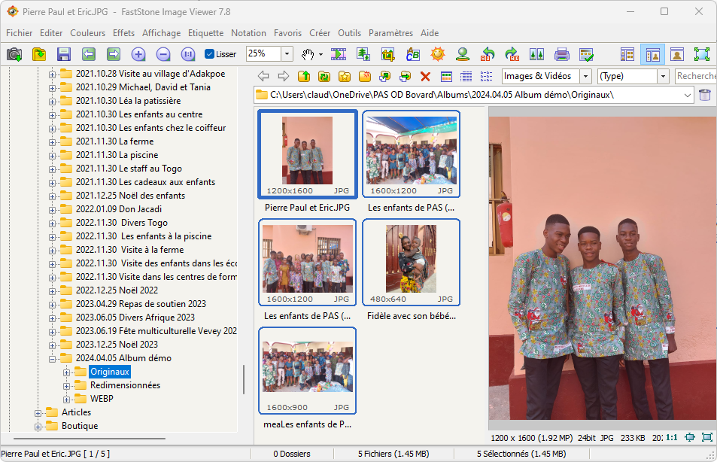Click the Recherche search field
The height and width of the screenshot is (462, 717).
click(695, 76)
